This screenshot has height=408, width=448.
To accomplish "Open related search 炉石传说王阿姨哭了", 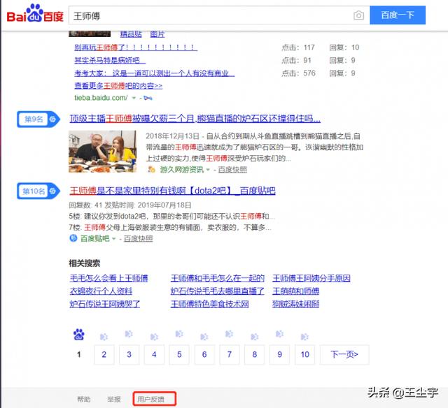I will point(104,304).
